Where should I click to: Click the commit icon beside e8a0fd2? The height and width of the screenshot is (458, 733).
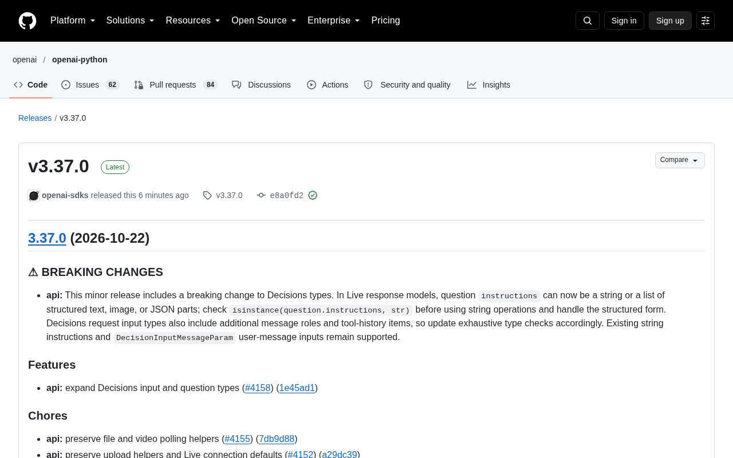click(x=261, y=196)
